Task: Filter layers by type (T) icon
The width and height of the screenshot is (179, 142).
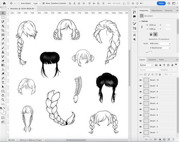Action: [164, 65]
